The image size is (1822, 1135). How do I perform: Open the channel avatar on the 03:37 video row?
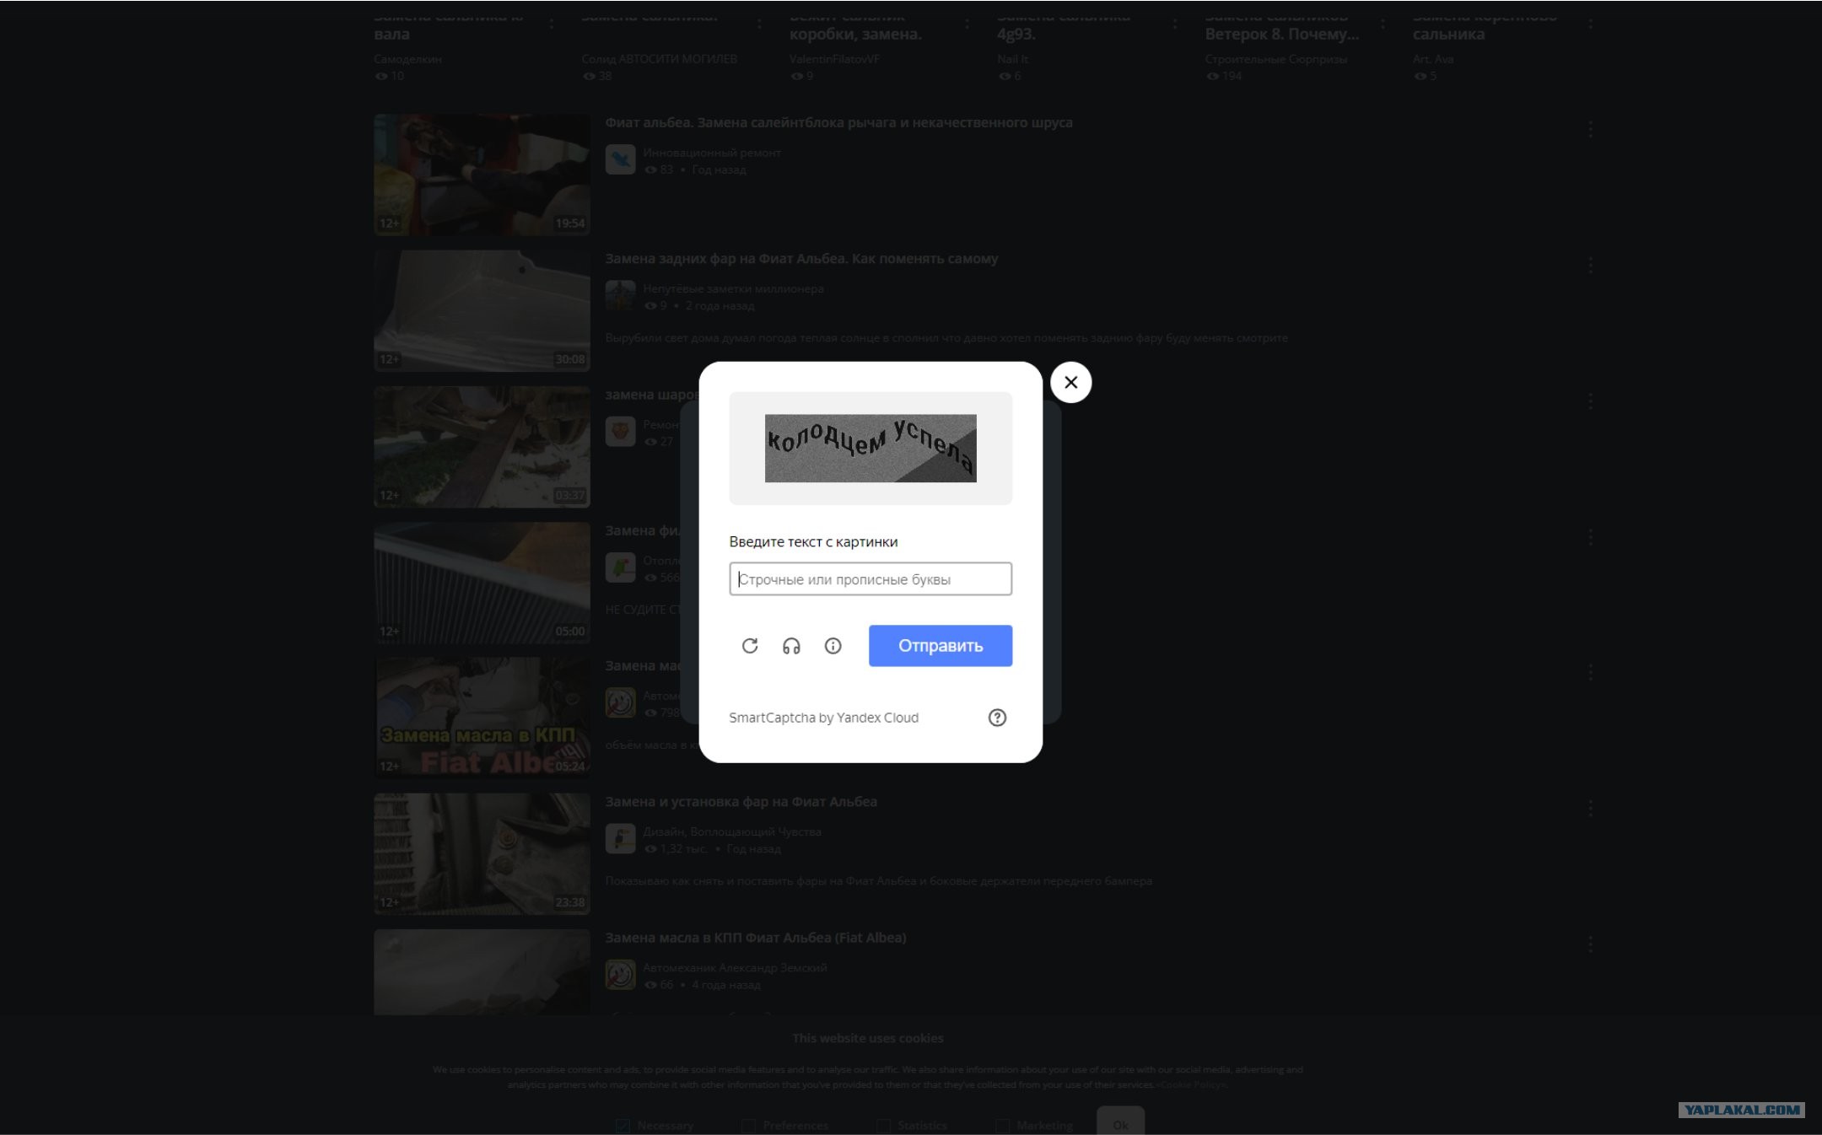click(x=620, y=432)
